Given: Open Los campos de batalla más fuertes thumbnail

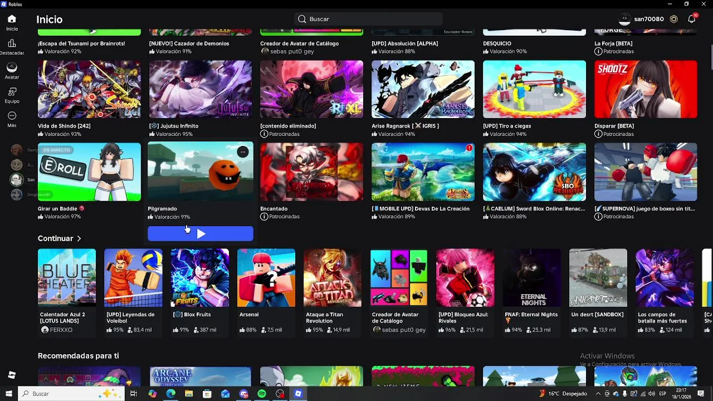Looking at the screenshot, I should [x=665, y=278].
